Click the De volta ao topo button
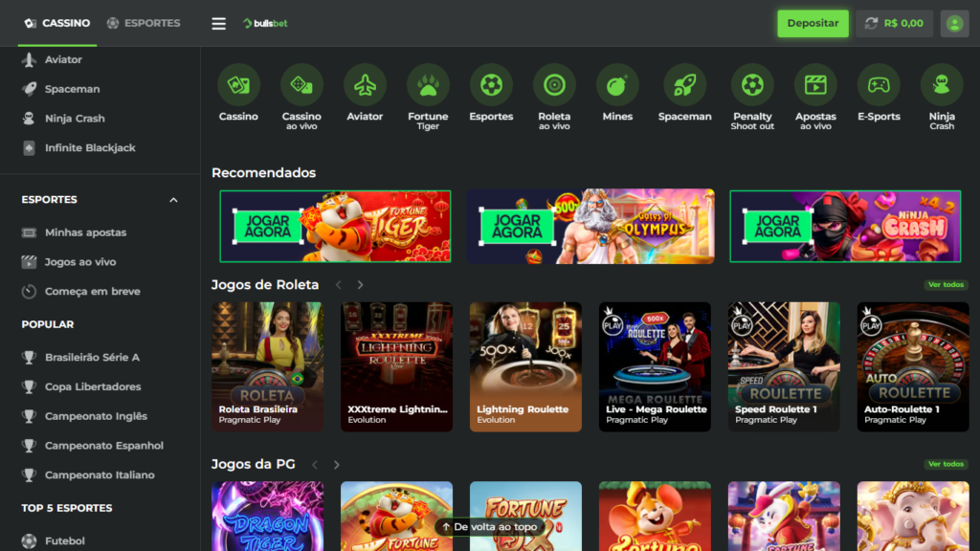The width and height of the screenshot is (980, 551). point(490,527)
